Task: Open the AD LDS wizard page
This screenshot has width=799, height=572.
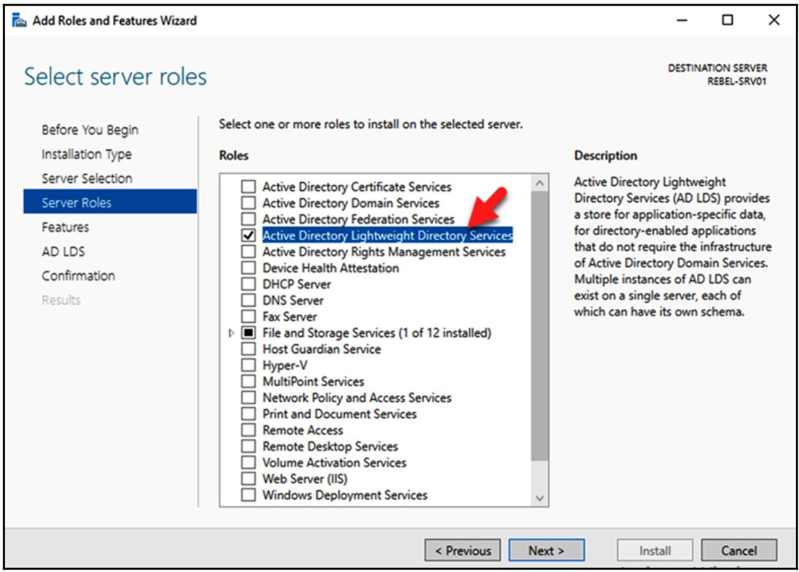Action: click(x=63, y=251)
